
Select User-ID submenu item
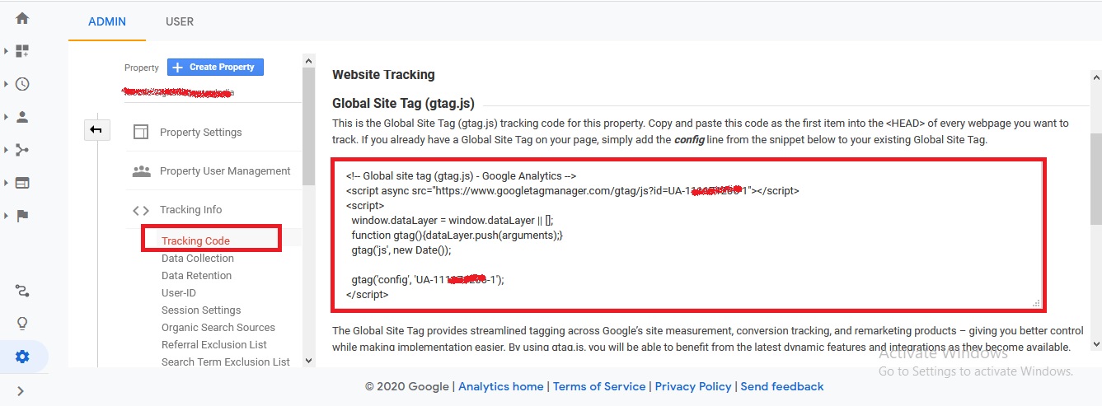tap(179, 292)
